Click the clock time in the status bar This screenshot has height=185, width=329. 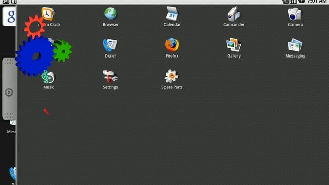point(317,2)
